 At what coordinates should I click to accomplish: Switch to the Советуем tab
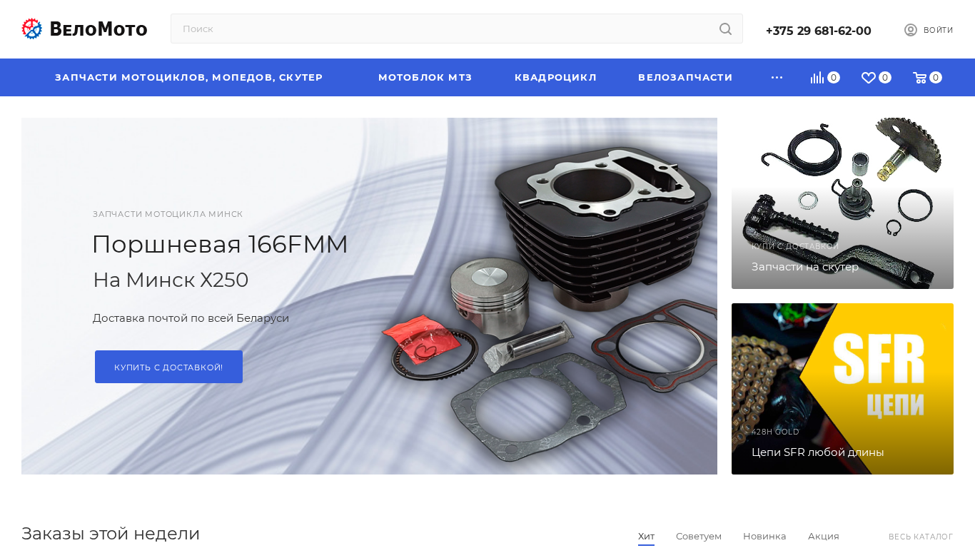pyautogui.click(x=698, y=536)
